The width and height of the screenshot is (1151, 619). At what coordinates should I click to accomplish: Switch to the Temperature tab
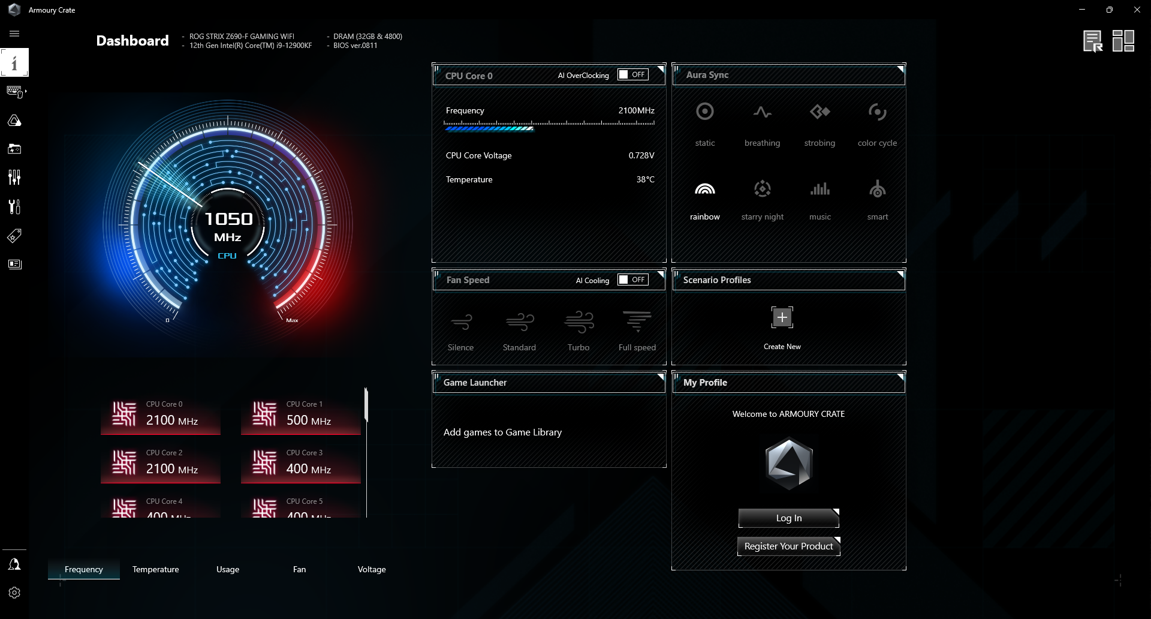[x=155, y=569]
